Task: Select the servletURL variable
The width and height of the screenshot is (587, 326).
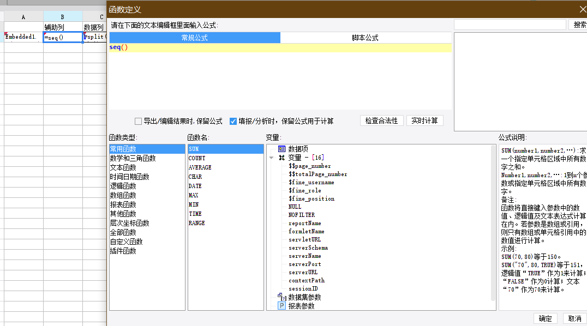Action: 305,239
